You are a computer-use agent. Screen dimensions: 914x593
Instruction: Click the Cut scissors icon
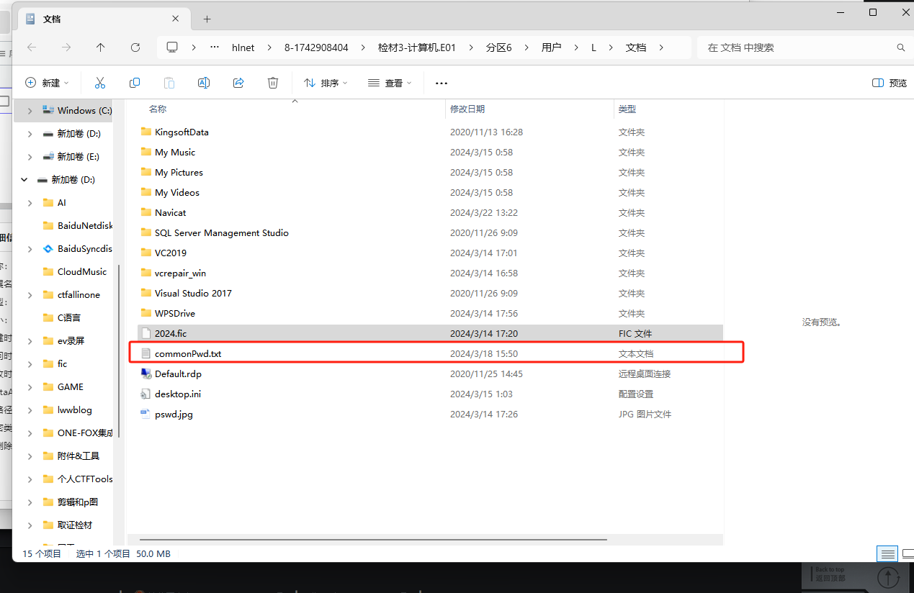point(100,83)
